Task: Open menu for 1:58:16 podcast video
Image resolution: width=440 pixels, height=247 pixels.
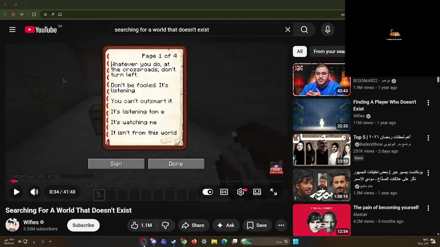Action: coord(428,173)
